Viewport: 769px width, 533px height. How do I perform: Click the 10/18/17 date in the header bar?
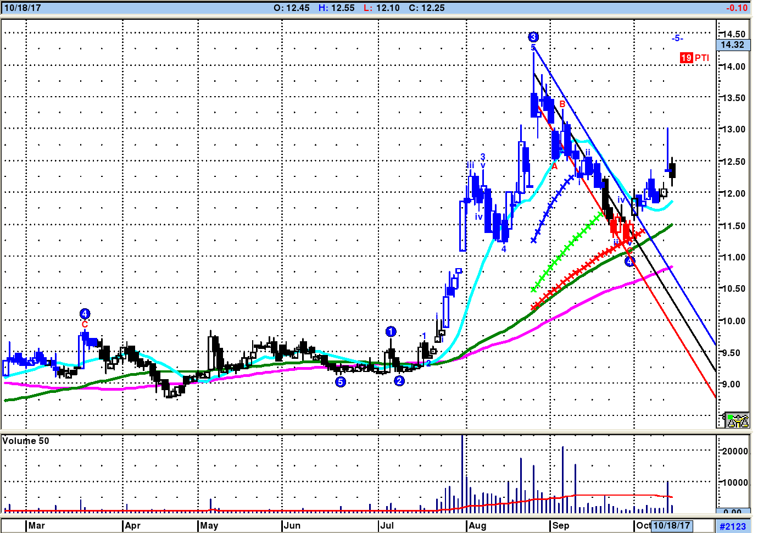coord(23,8)
